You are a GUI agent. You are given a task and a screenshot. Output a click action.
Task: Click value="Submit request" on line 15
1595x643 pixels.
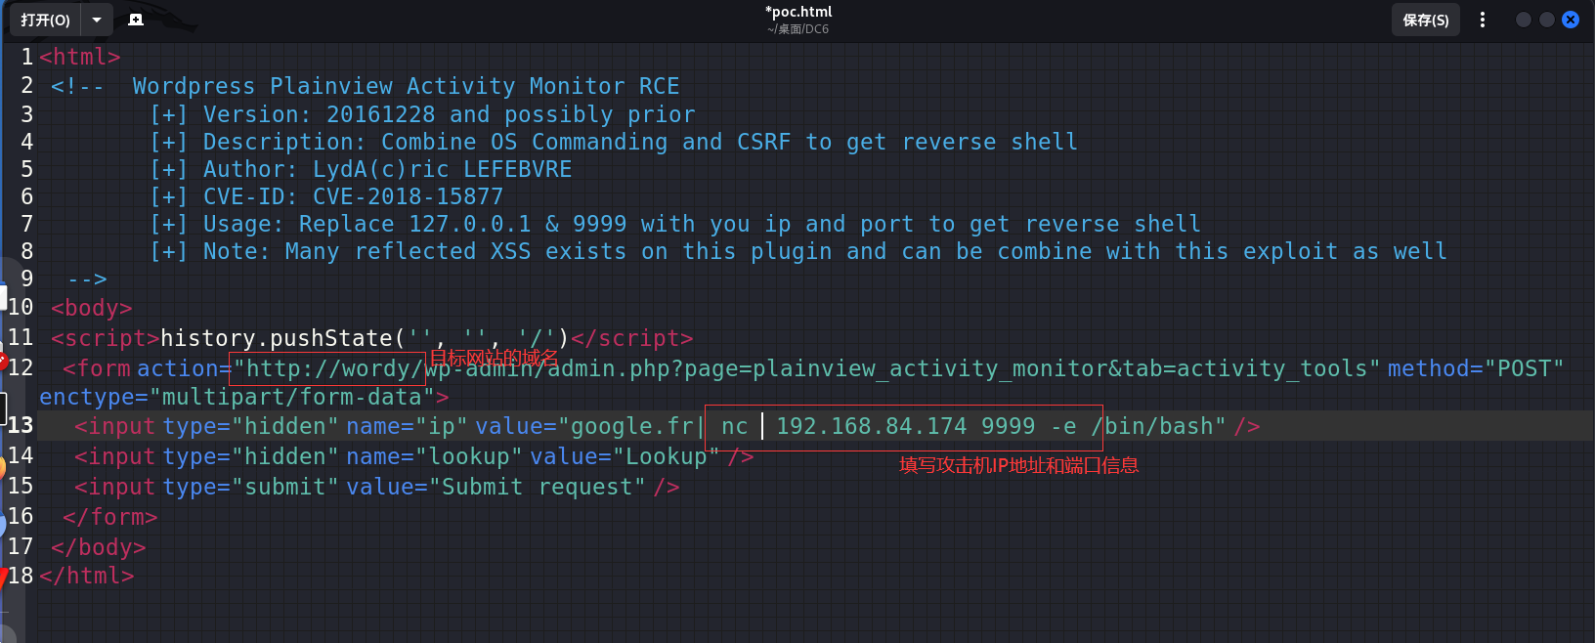click(496, 487)
